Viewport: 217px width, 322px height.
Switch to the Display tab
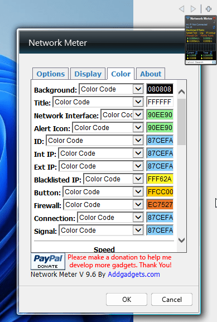point(88,74)
